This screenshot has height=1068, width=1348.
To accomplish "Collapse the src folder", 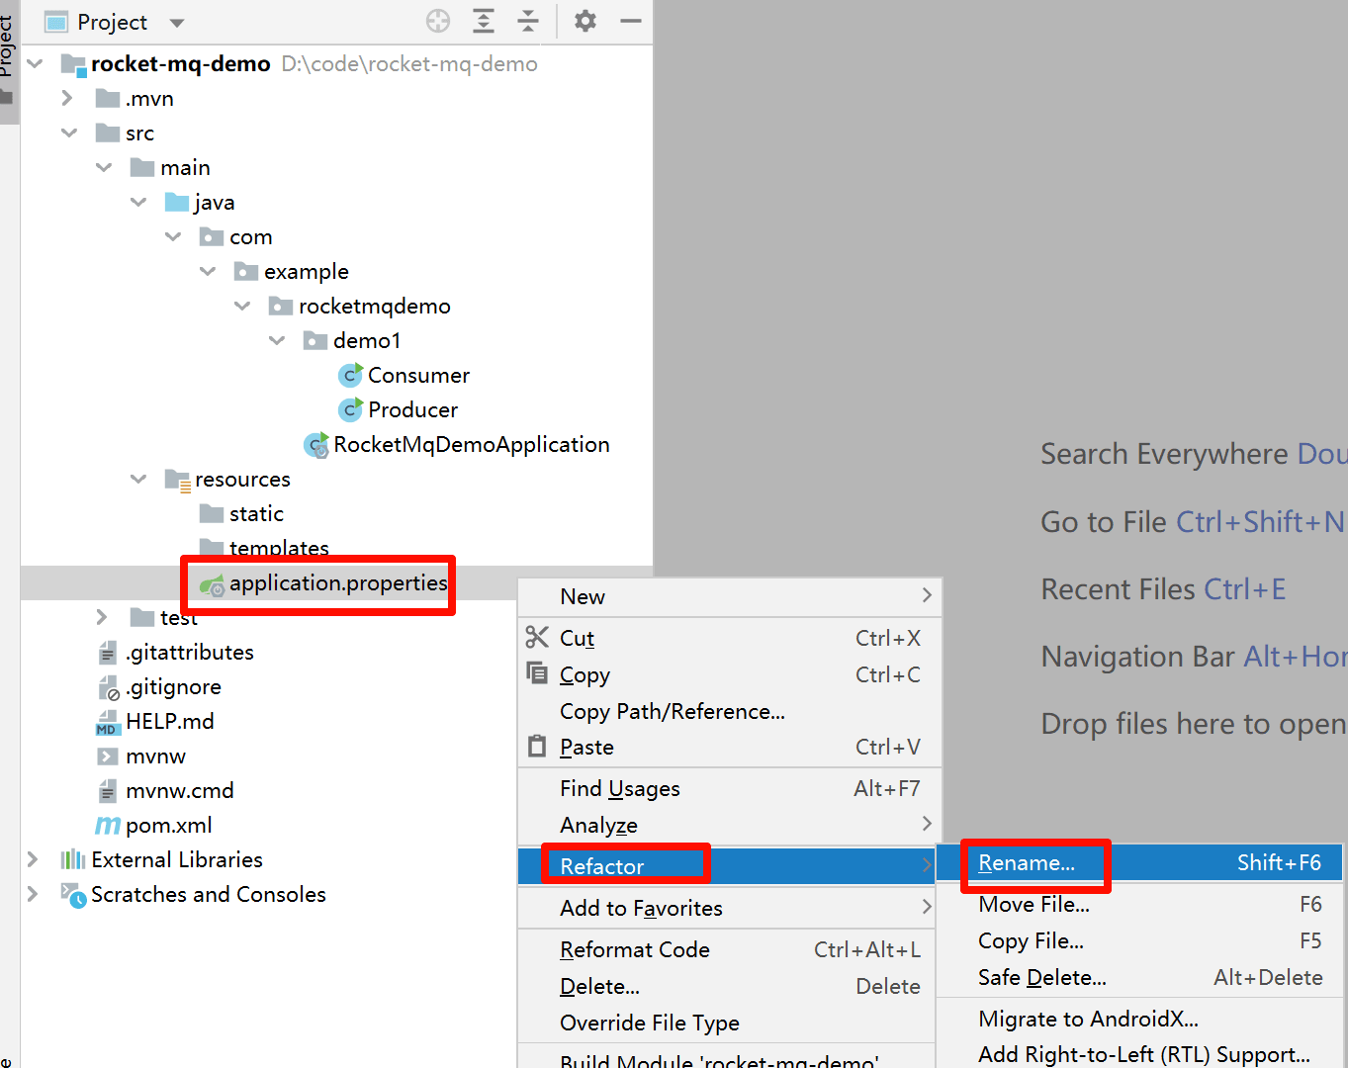I will 69,133.
